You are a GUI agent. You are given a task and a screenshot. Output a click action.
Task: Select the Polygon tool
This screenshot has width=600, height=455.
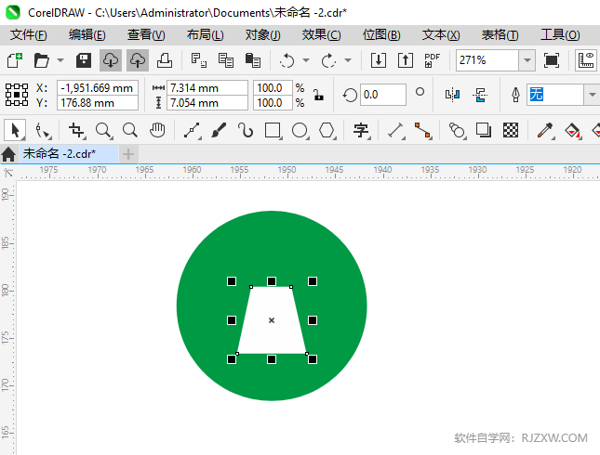point(327,131)
